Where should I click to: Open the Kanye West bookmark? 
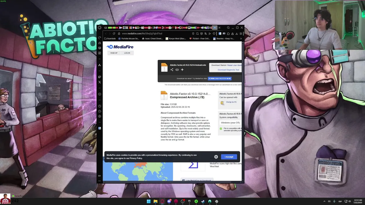pos(176,38)
